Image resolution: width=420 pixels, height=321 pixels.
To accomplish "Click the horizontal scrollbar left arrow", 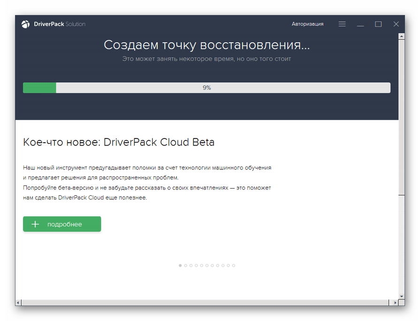I will [x=18, y=303].
